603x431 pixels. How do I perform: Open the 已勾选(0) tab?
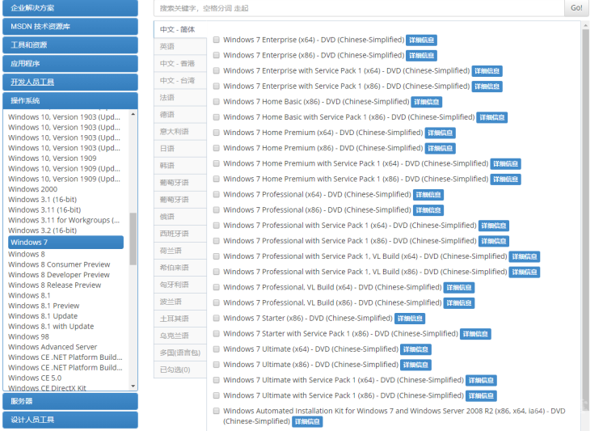pos(180,370)
